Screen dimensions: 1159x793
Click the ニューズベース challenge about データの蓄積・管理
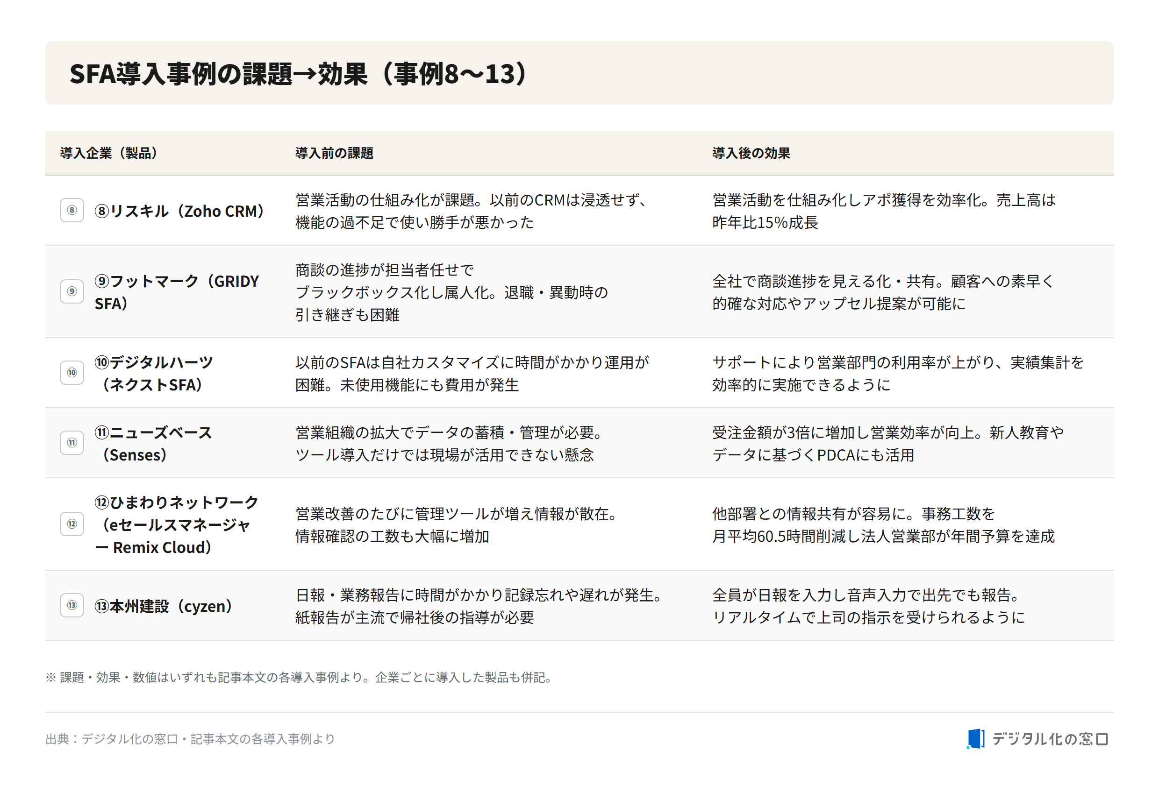point(449,444)
